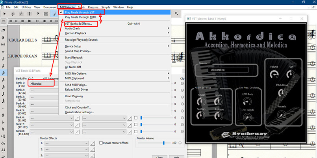Open the Plug-ins menu
Viewport: 317px width, 158px height.
tap(93, 7)
